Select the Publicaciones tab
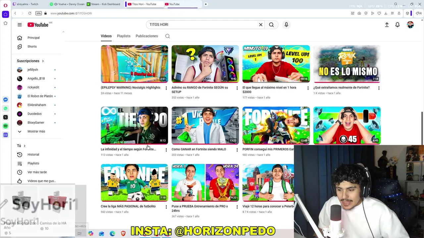The height and width of the screenshot is (238, 424). (147, 36)
